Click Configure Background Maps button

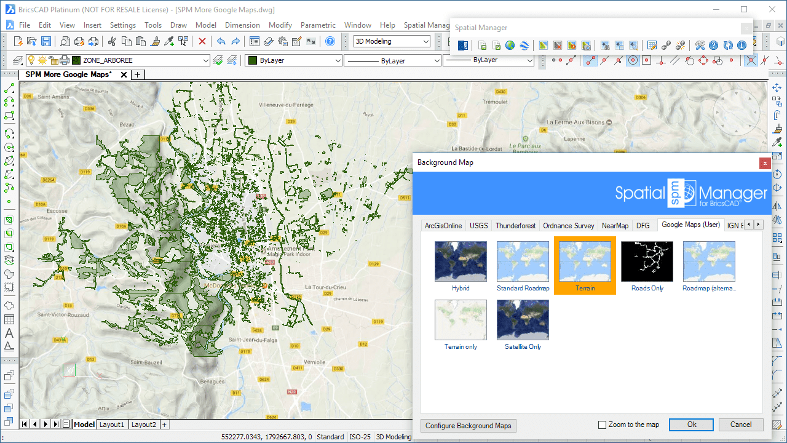(x=469, y=425)
